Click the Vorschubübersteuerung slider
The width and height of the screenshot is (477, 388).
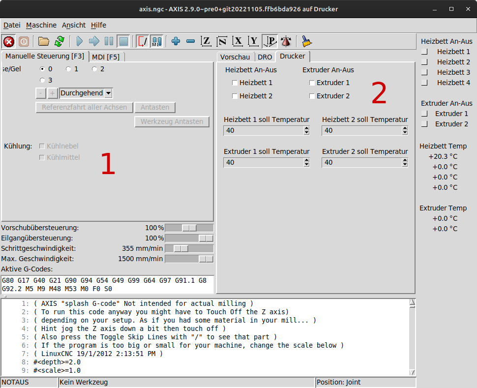[x=189, y=228]
